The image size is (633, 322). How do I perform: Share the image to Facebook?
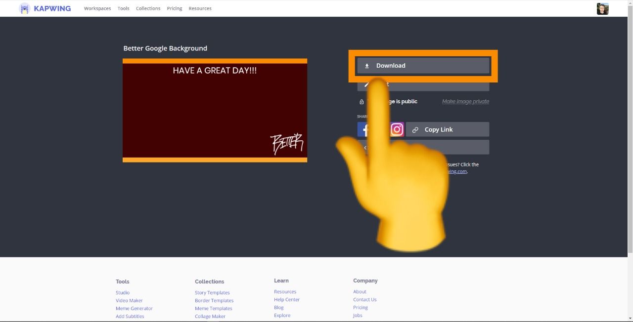tap(364, 129)
